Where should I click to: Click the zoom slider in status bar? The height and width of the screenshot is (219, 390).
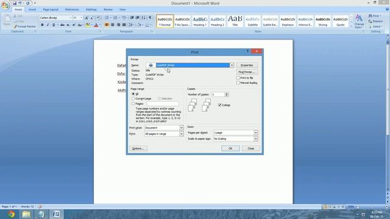[372, 207]
